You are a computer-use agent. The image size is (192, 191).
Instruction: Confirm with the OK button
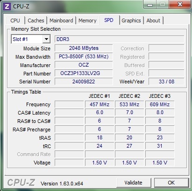pyautogui.click(x=171, y=183)
